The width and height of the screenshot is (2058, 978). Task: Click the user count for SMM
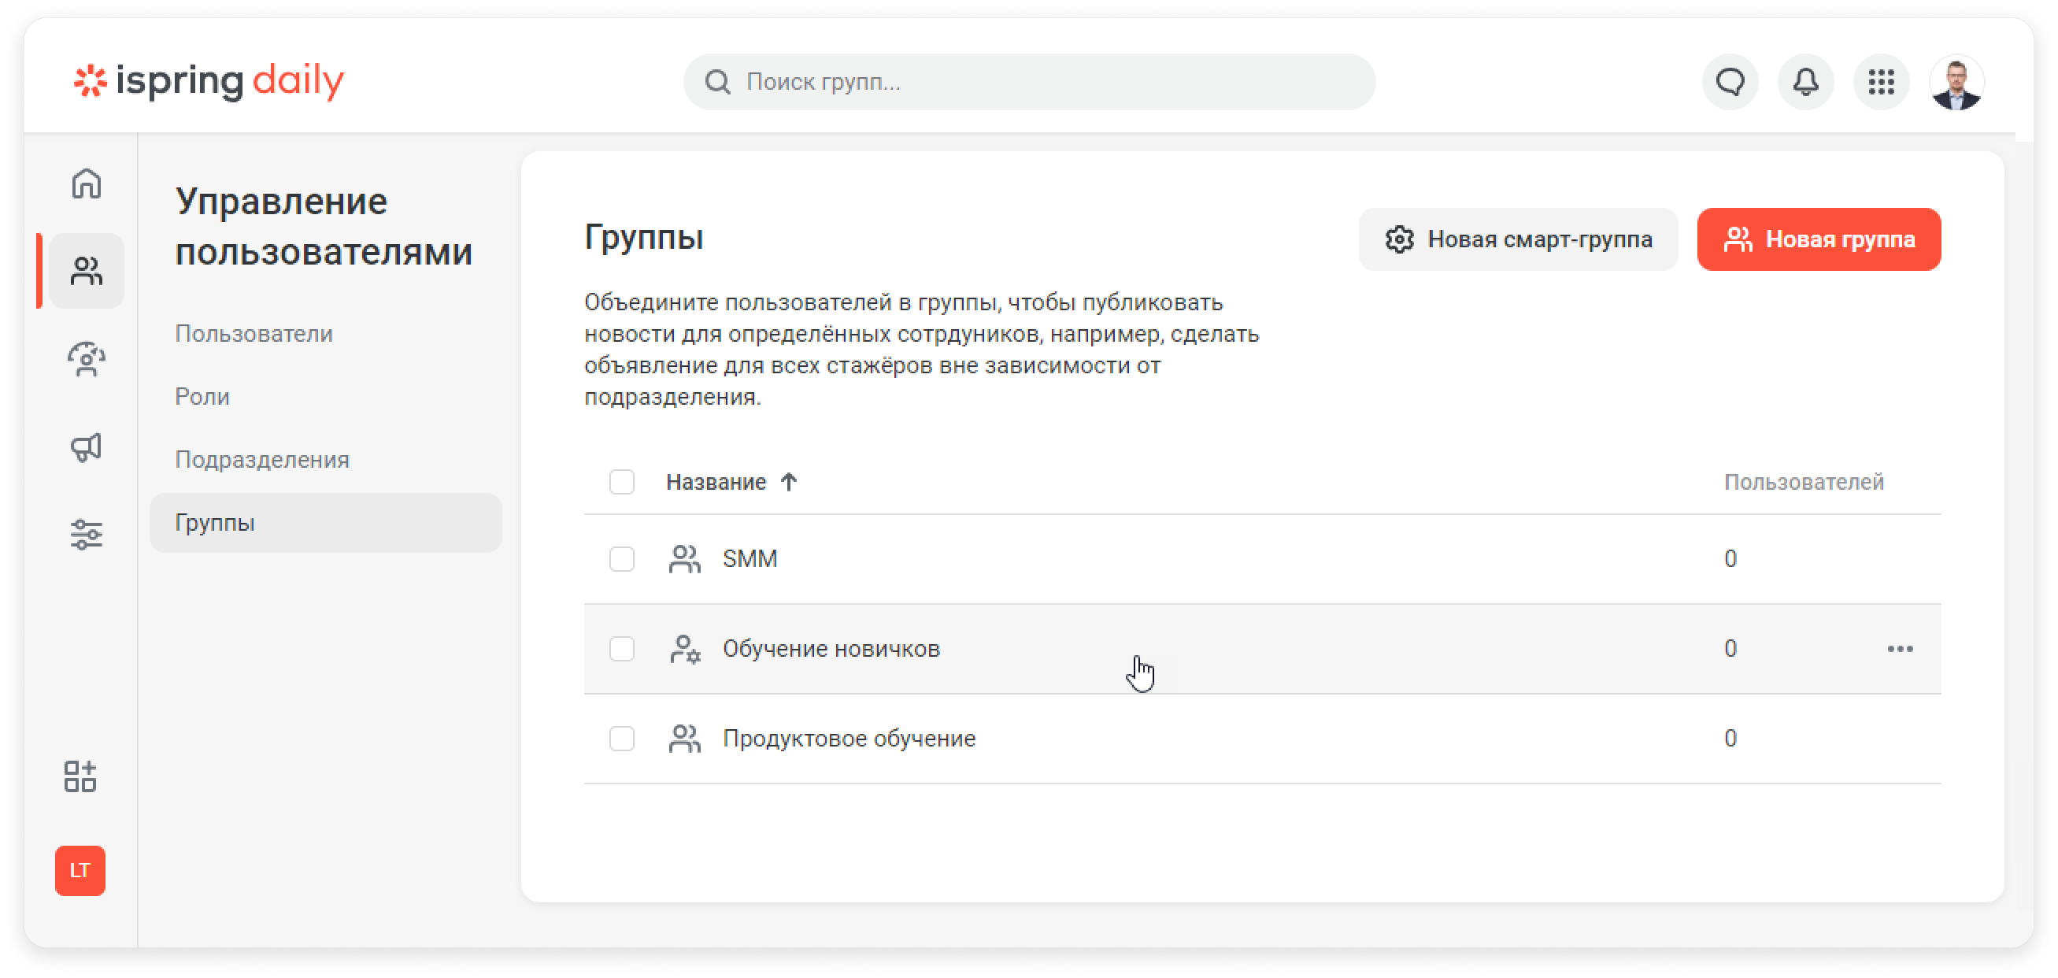click(x=1730, y=558)
